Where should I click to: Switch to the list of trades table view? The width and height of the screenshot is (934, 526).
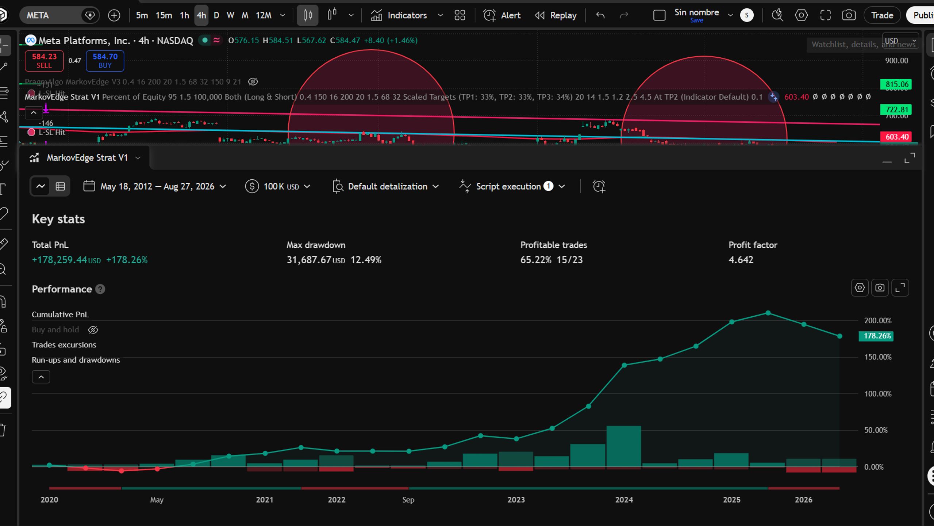(x=60, y=186)
